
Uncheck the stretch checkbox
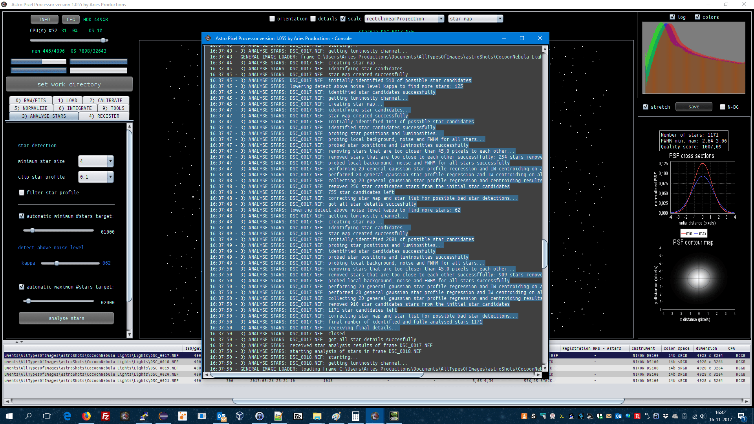[x=646, y=107]
